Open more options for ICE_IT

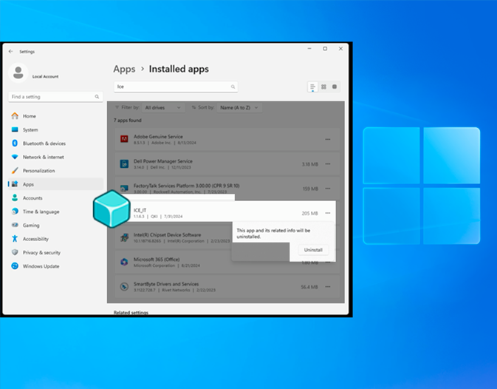pos(328,213)
